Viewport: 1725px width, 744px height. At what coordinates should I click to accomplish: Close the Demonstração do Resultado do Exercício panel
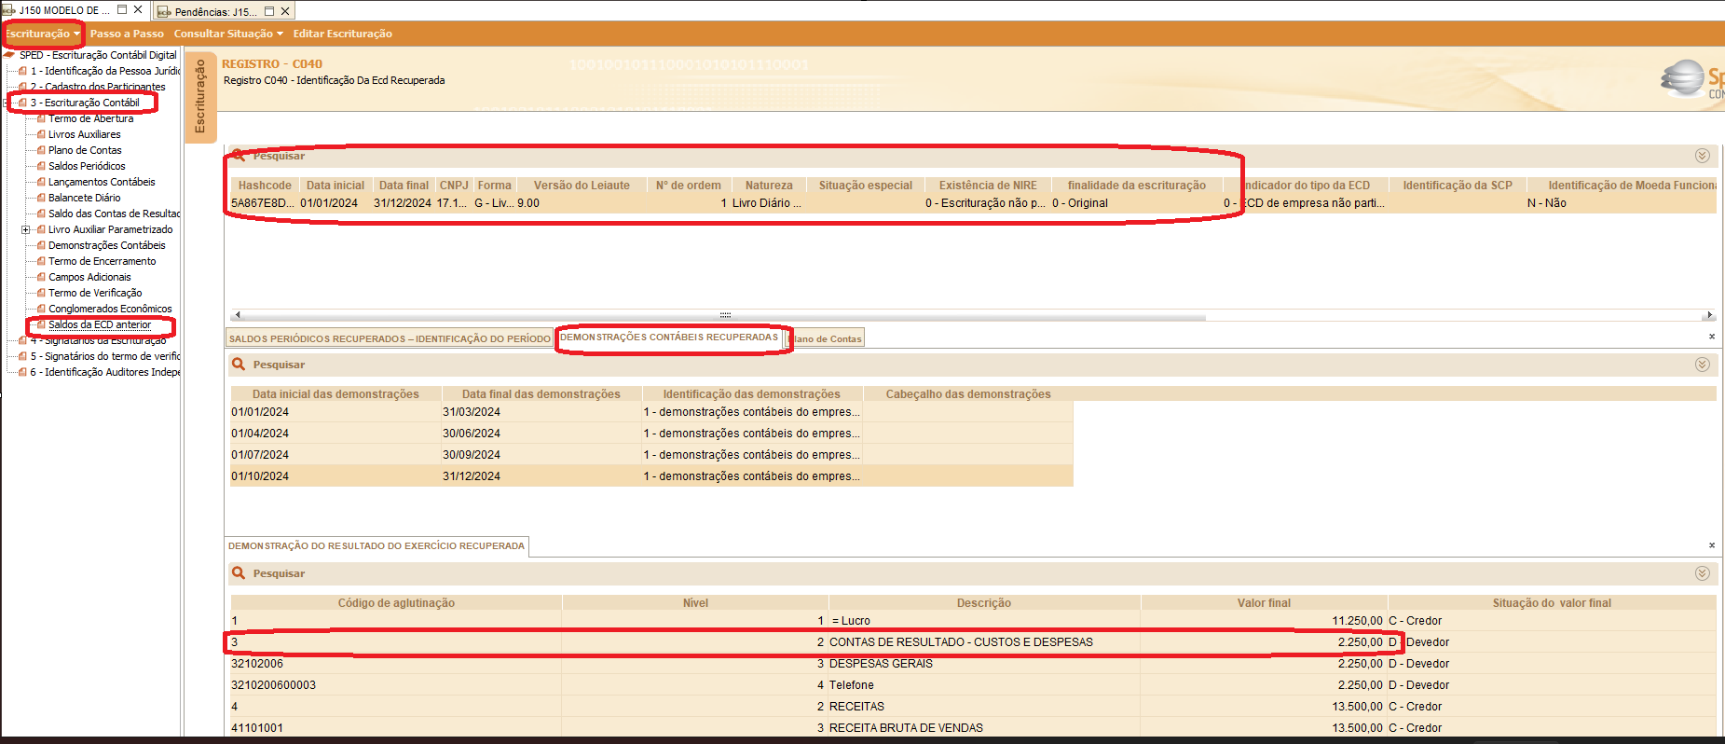tap(1712, 545)
